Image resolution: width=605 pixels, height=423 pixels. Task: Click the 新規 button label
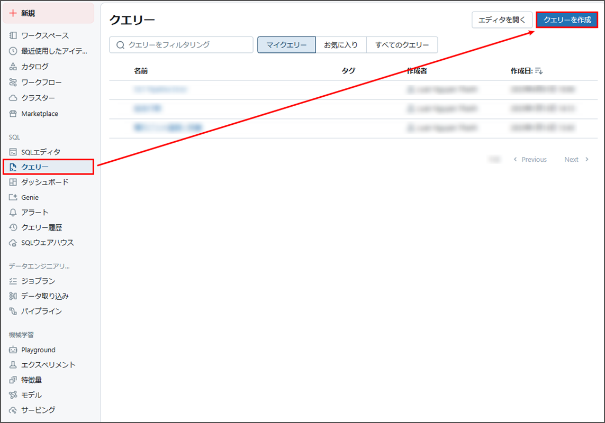pos(28,13)
